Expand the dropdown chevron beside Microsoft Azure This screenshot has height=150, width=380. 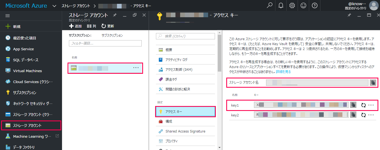tap(54, 6)
